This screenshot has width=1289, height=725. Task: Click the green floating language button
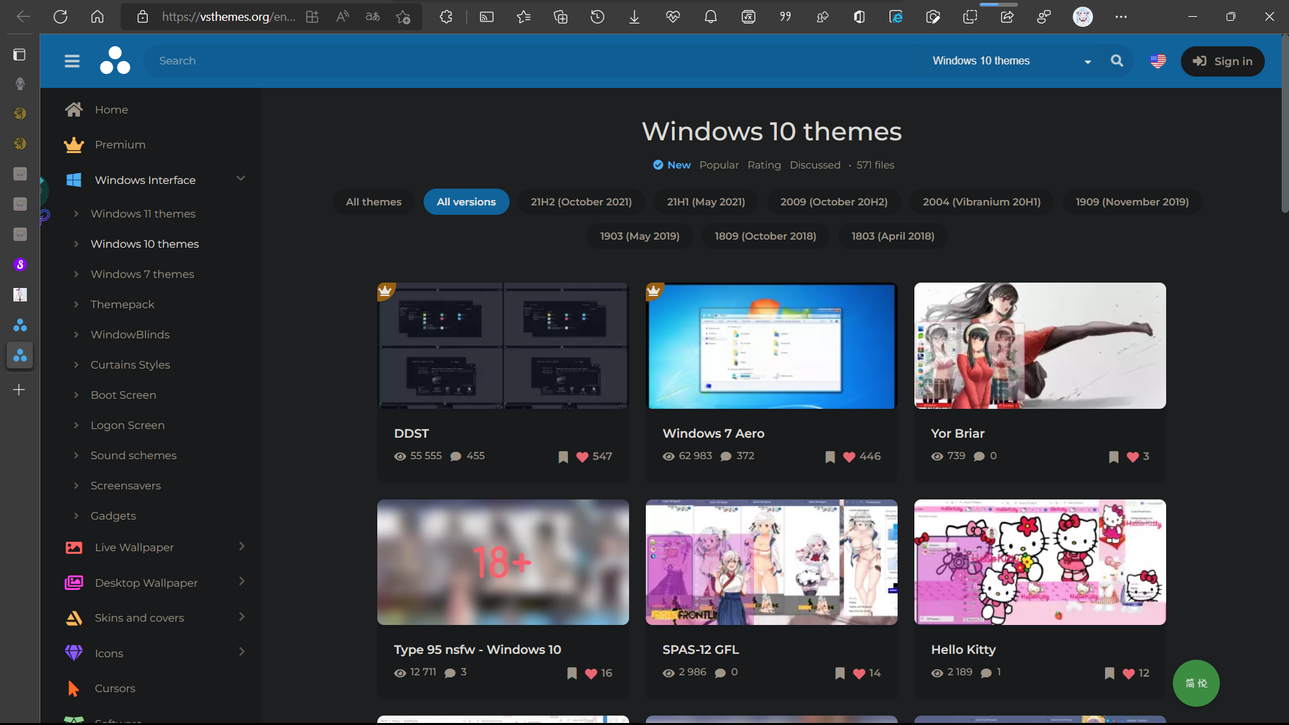tap(1196, 683)
